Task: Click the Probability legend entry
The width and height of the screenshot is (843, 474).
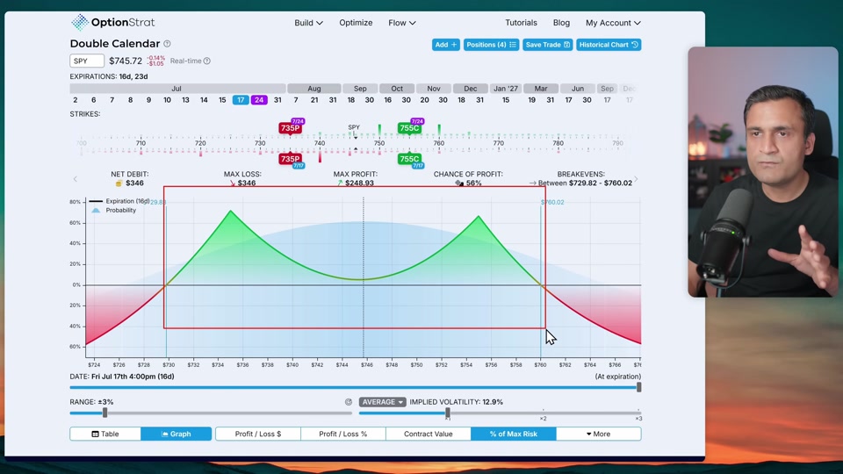Action: click(x=114, y=210)
